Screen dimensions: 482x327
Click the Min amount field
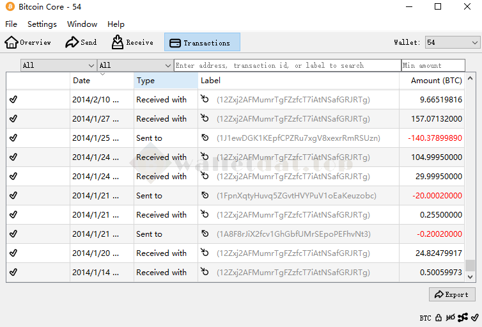[x=433, y=65]
